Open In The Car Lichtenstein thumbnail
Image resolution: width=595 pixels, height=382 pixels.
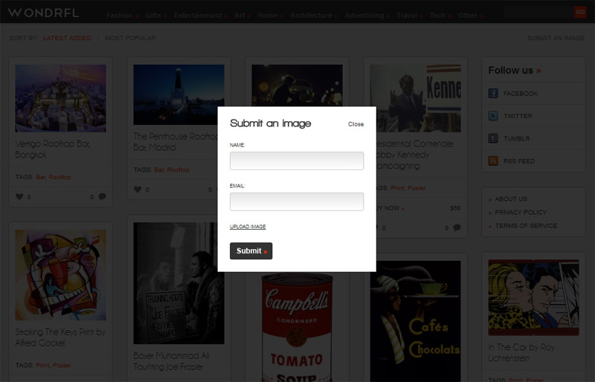[x=533, y=297]
